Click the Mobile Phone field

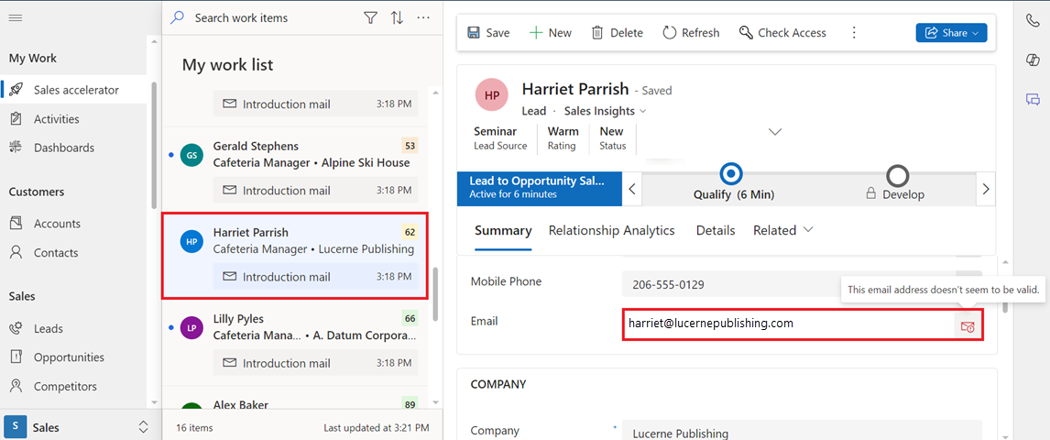pos(802,285)
